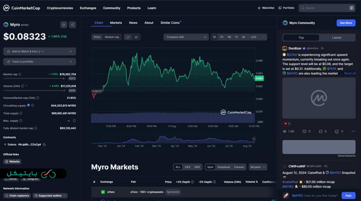
Task: Toggle the LOG scale on chart
Action: click(253, 37)
